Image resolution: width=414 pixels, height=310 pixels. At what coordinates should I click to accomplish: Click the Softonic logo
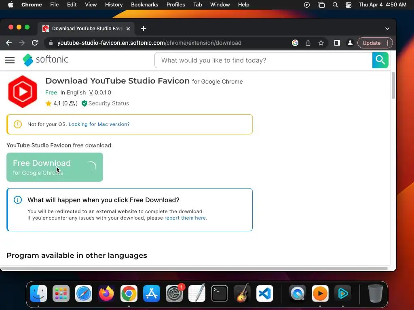click(45, 60)
